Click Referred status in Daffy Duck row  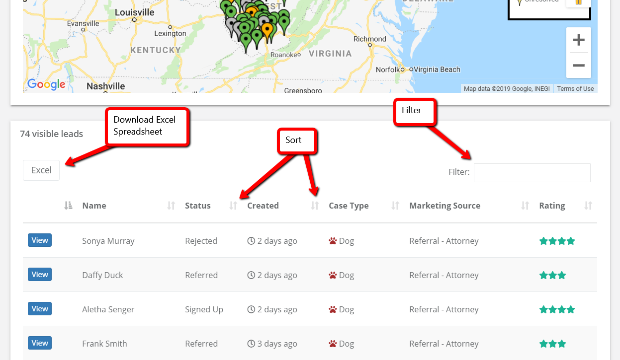201,275
